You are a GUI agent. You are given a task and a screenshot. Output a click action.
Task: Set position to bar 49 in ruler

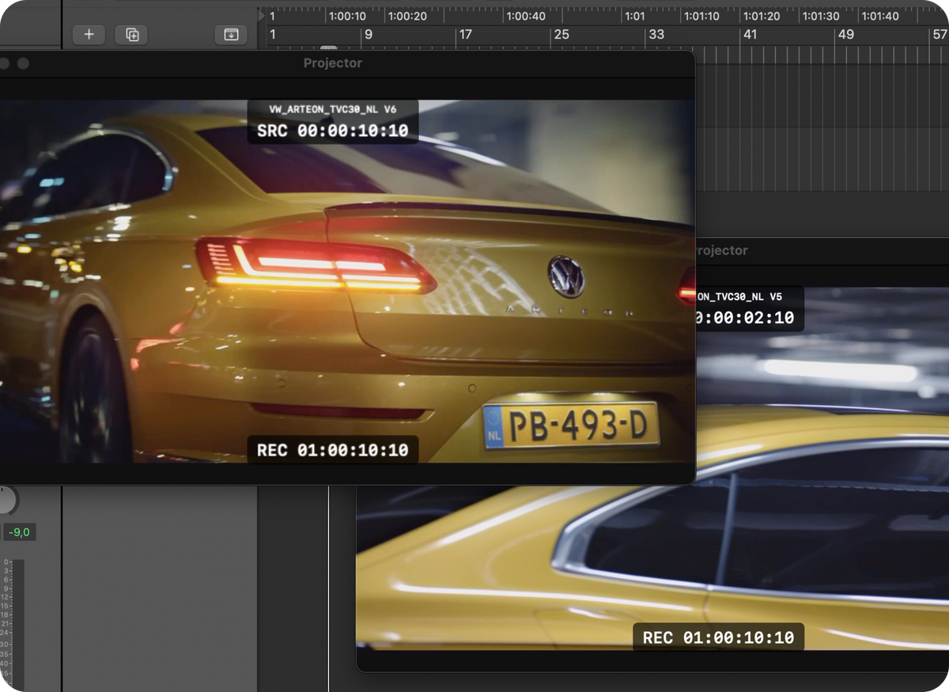click(x=846, y=35)
